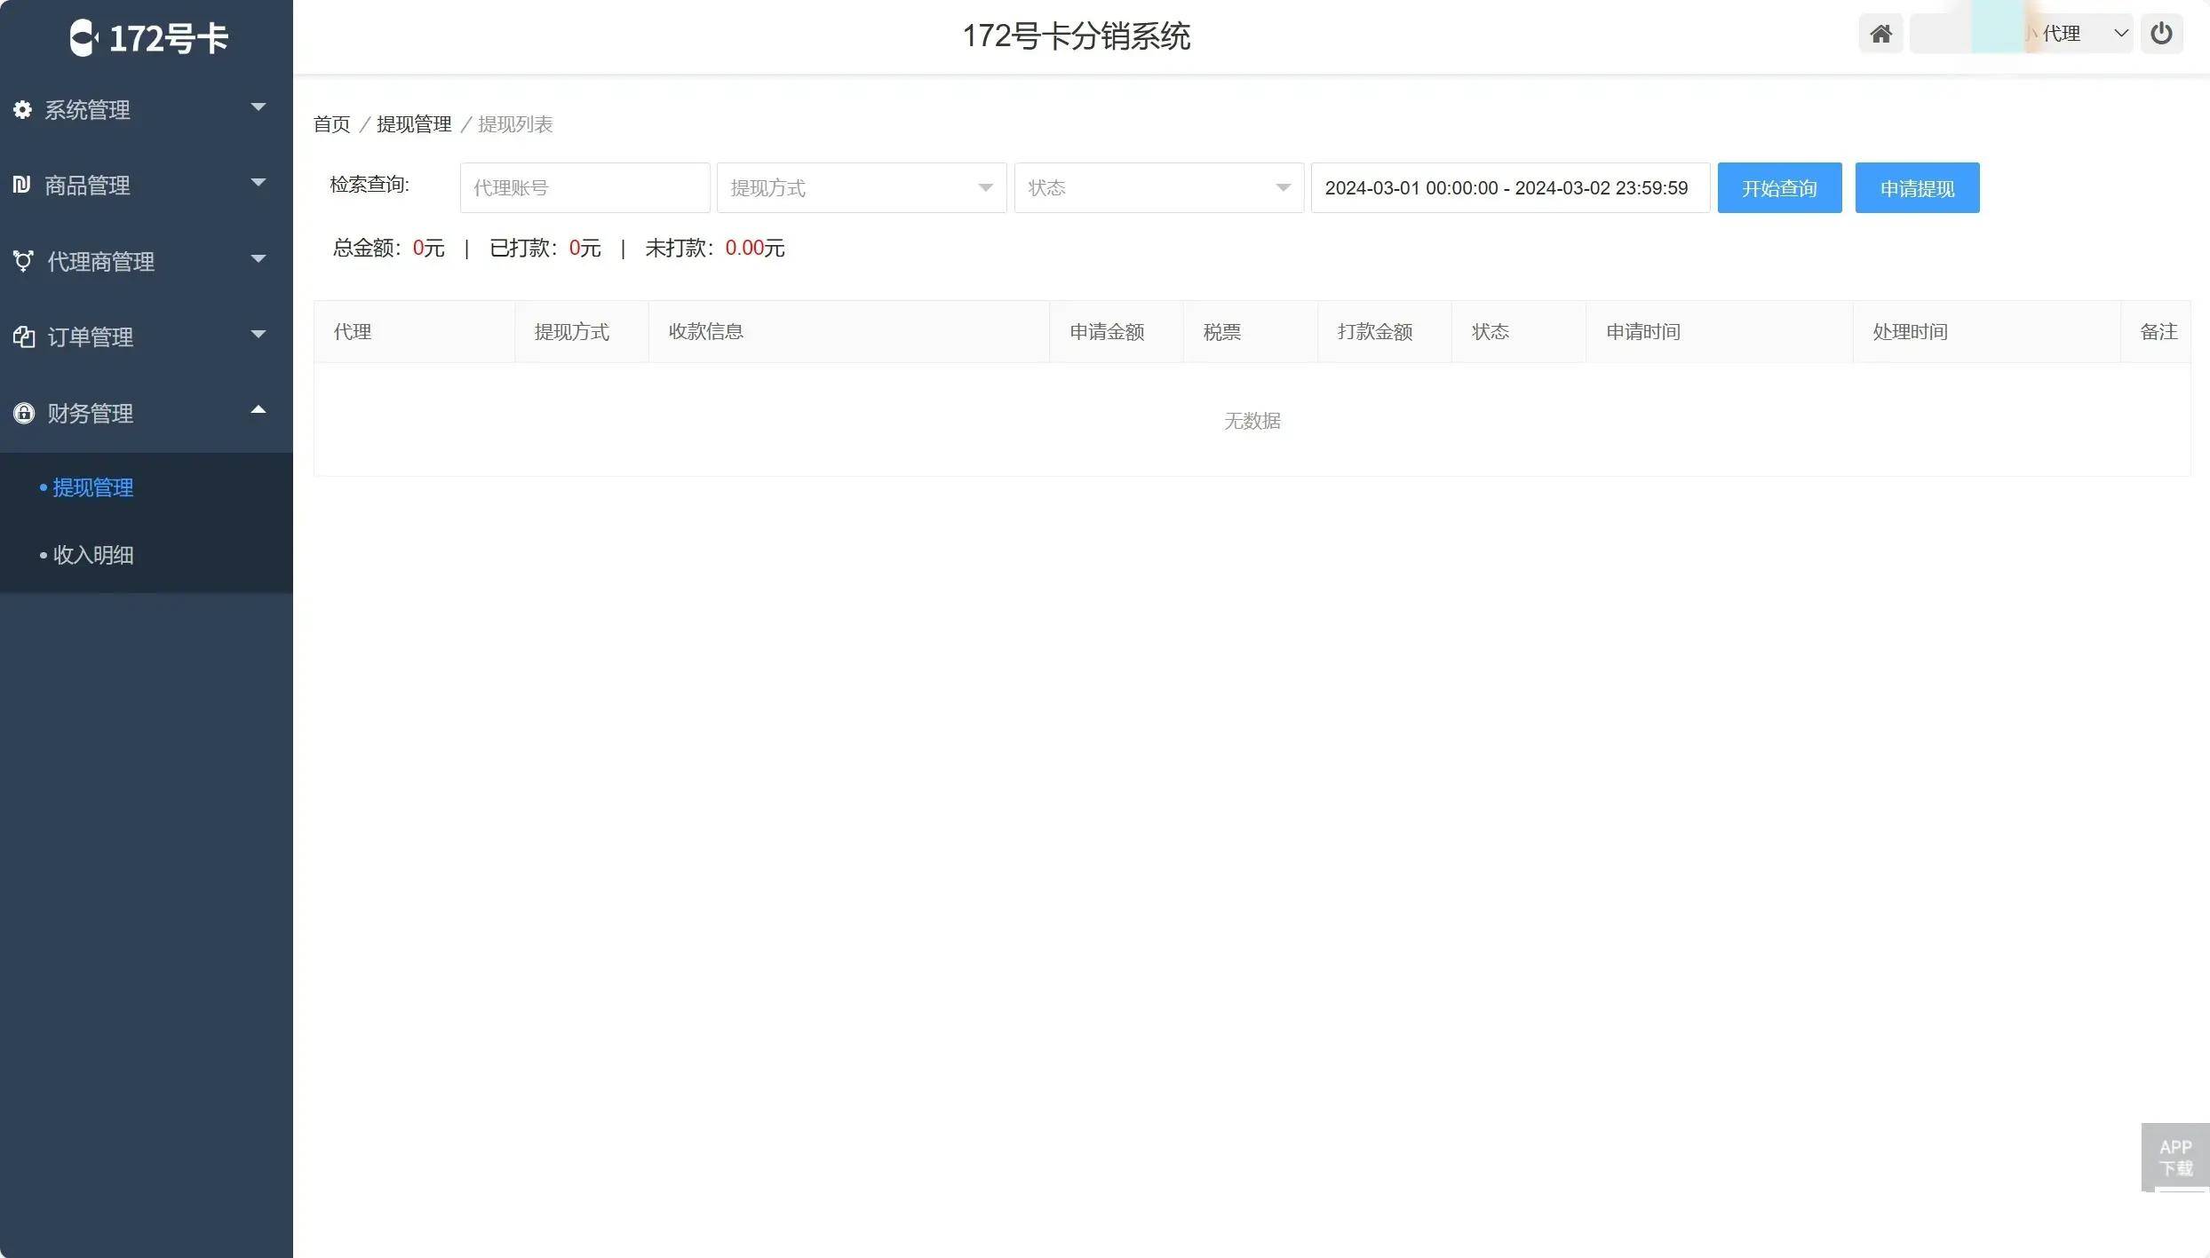The image size is (2210, 1258).
Task: Expand the 订单管理 menu arrow
Action: [258, 335]
